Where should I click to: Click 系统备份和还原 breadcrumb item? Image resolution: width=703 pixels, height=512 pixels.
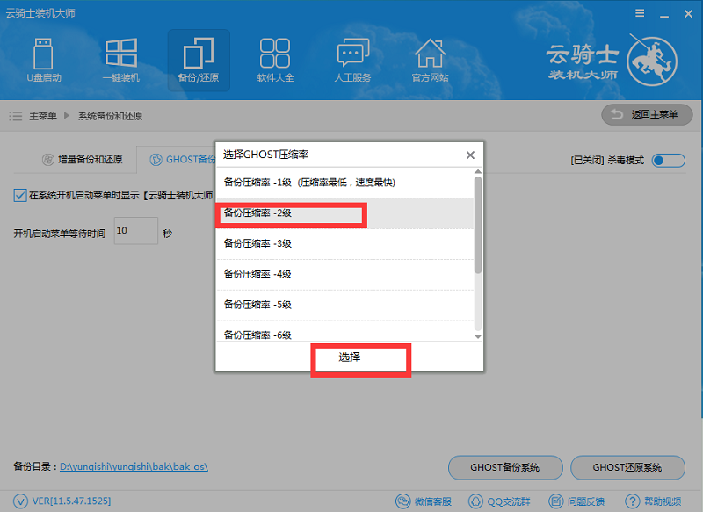point(111,116)
